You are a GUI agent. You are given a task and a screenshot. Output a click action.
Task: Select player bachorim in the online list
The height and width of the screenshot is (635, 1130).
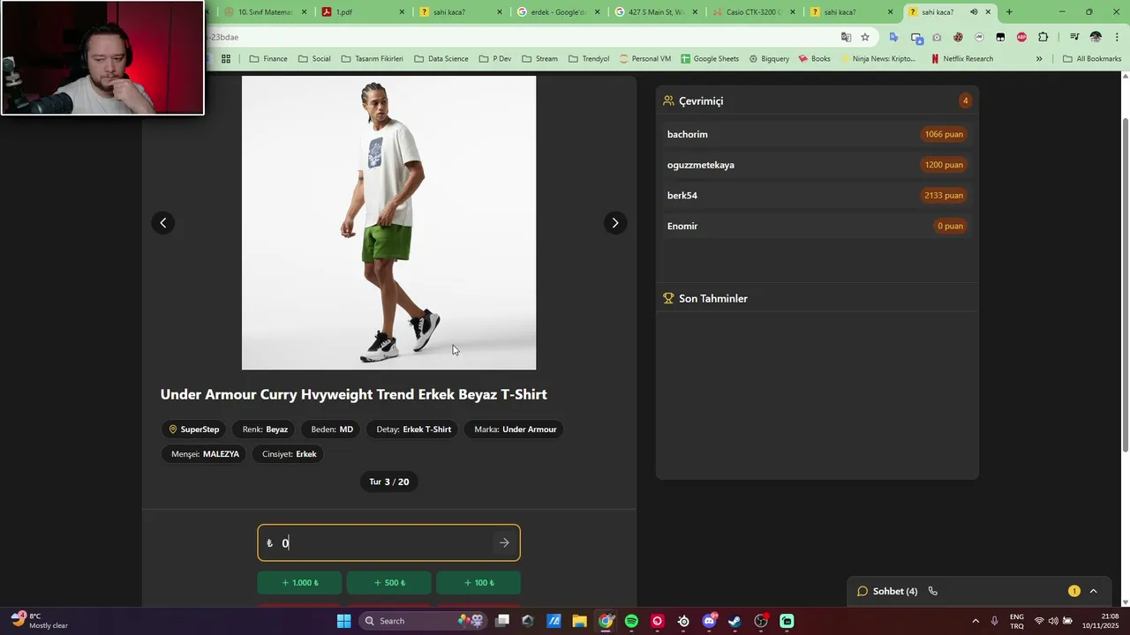[x=817, y=134]
